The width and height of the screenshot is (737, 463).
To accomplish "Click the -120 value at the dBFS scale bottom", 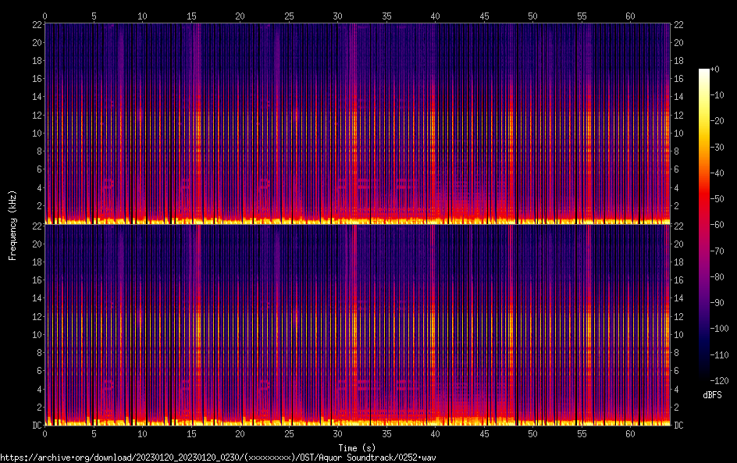I will tap(722, 379).
